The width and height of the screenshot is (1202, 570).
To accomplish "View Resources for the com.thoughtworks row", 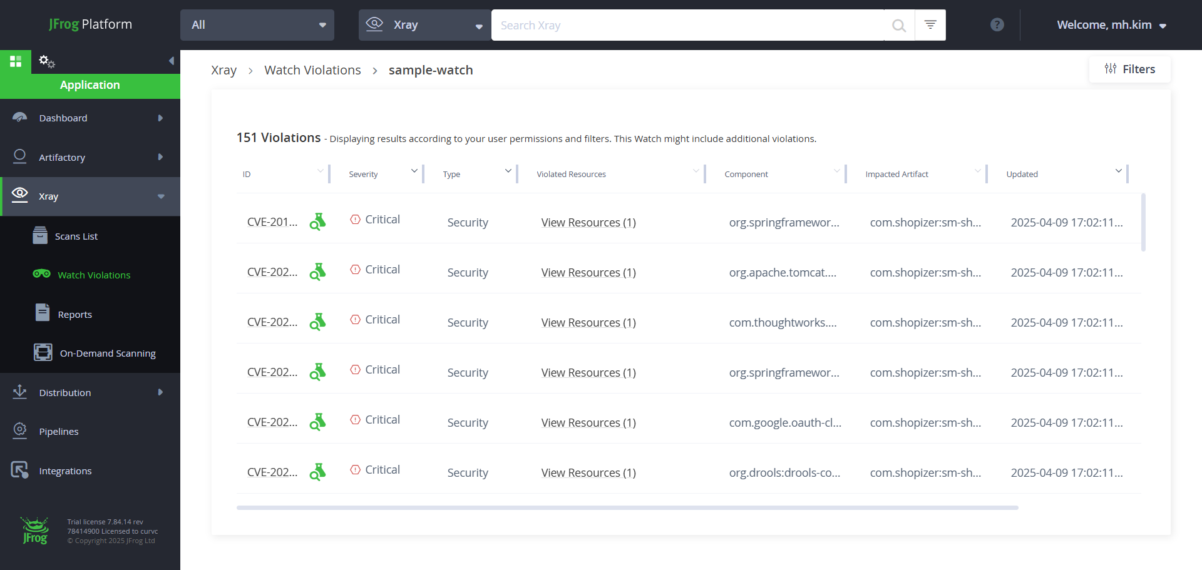I will click(588, 323).
